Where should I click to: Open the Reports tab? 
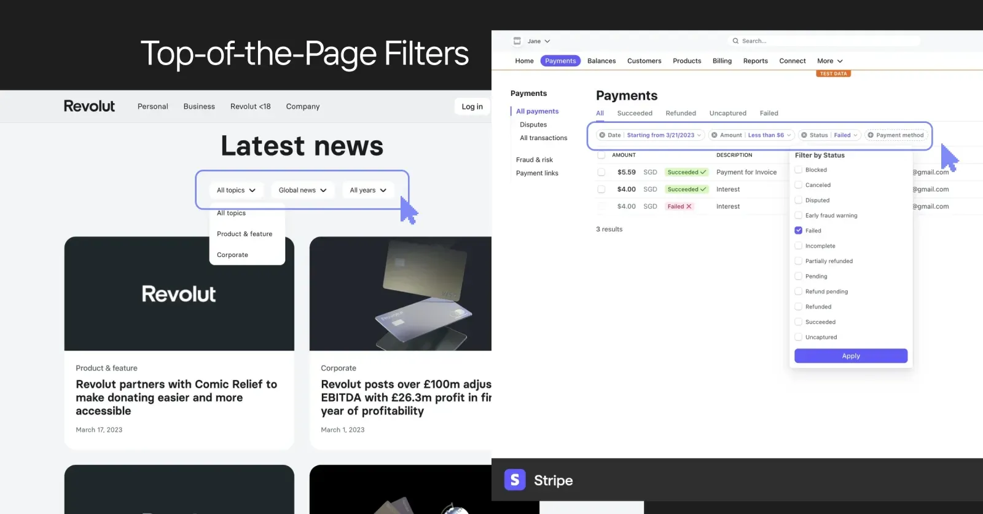point(755,61)
